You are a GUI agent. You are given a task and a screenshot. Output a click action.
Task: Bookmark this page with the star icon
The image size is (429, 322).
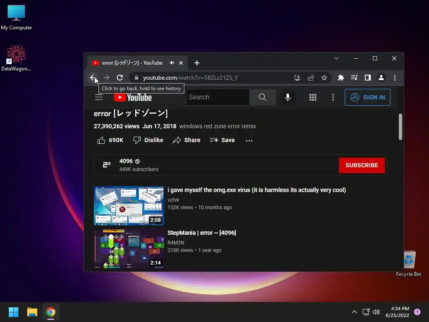pos(324,78)
